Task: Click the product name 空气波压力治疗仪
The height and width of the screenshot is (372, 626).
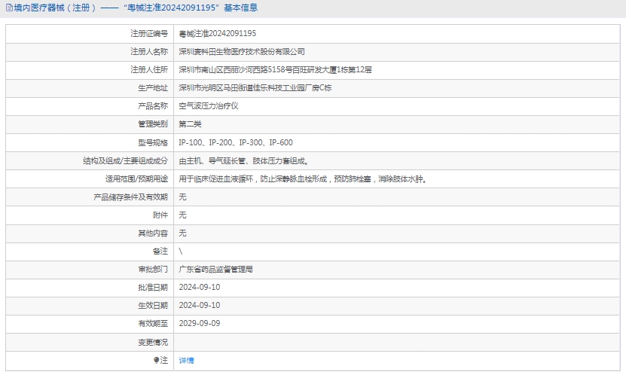Action: click(x=209, y=106)
